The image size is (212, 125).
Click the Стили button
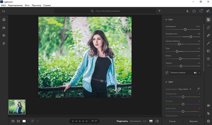[172, 121]
